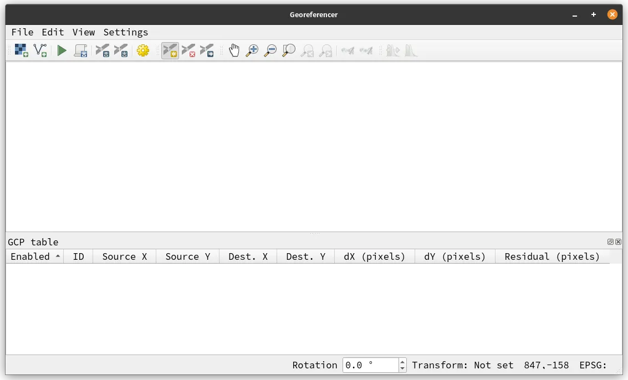Start the georeferencing process

62,50
